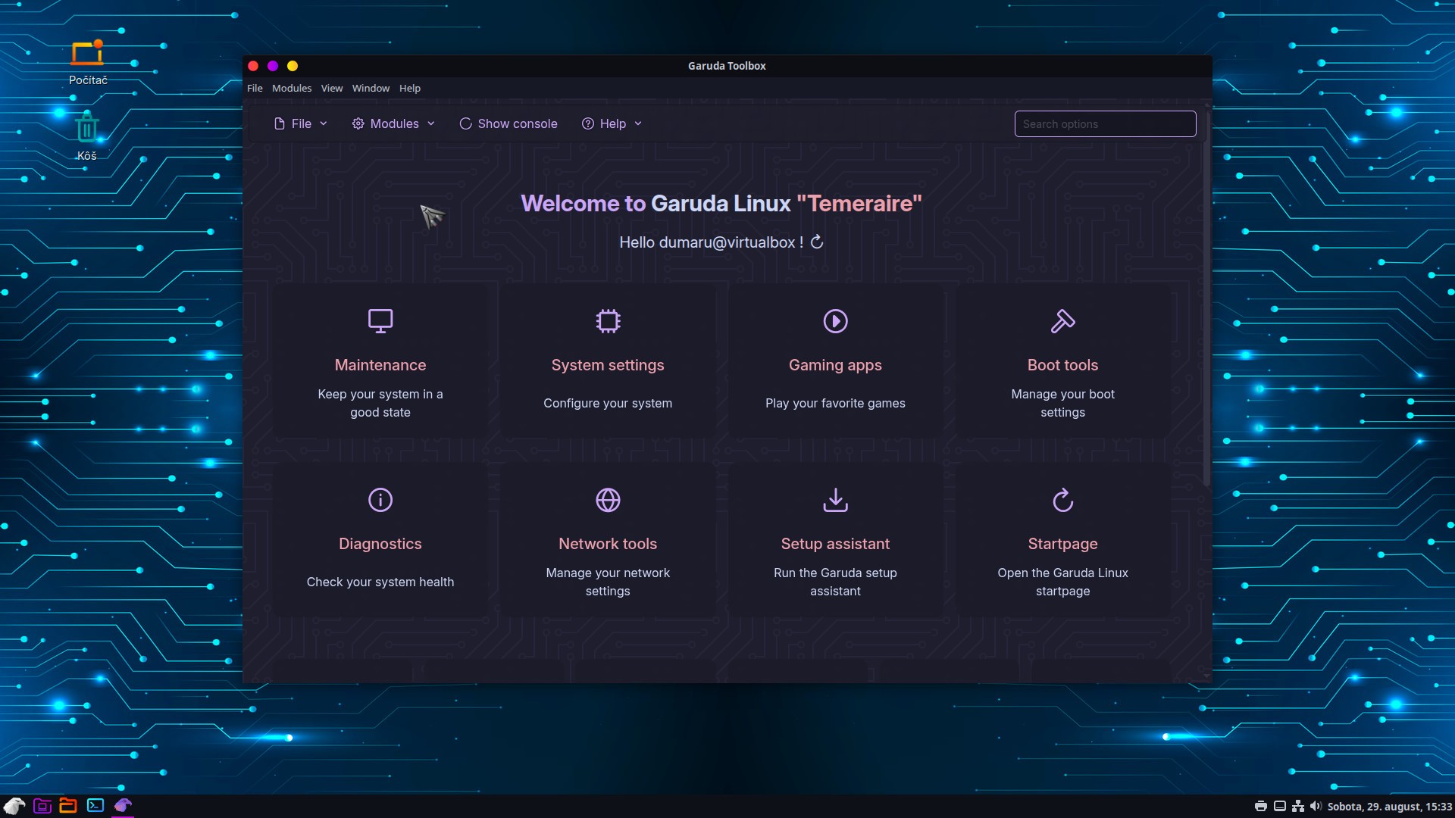This screenshot has width=1455, height=818.
Task: Open the white eagle launcher menu in taskbar
Action: 14,806
